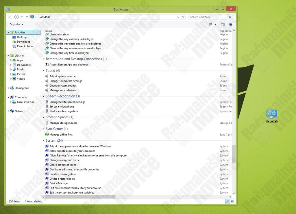Open the view options dropdown arrow
The height and width of the screenshot is (214, 296).
(215, 25)
